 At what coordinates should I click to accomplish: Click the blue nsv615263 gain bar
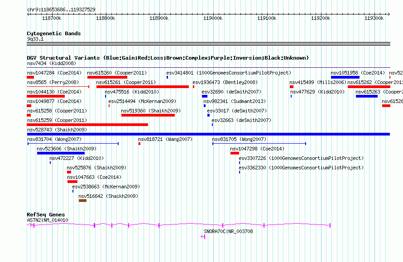367,96
